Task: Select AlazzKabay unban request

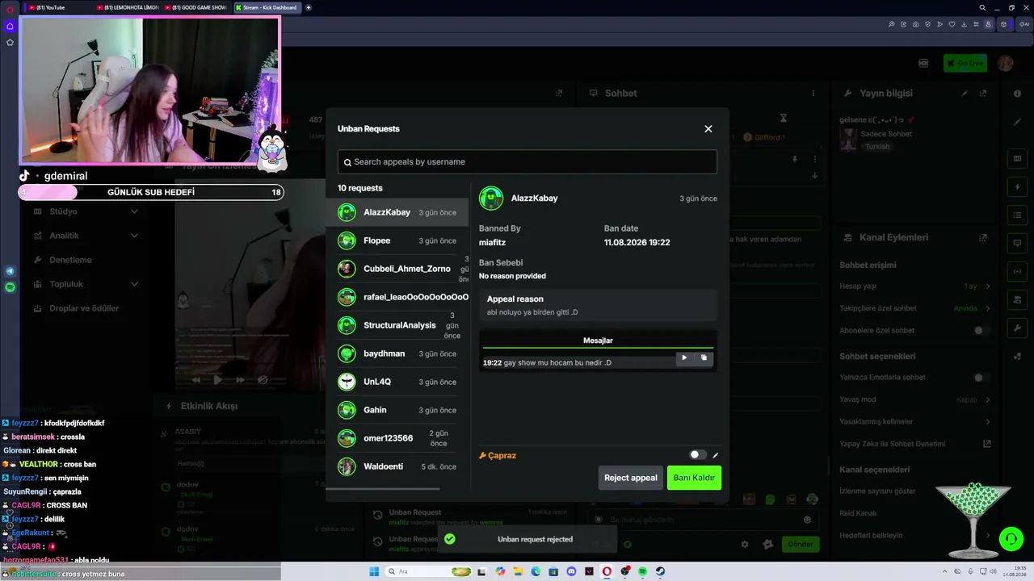Action: click(397, 212)
